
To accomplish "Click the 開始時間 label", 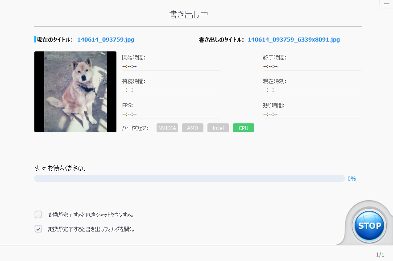I will [133, 58].
